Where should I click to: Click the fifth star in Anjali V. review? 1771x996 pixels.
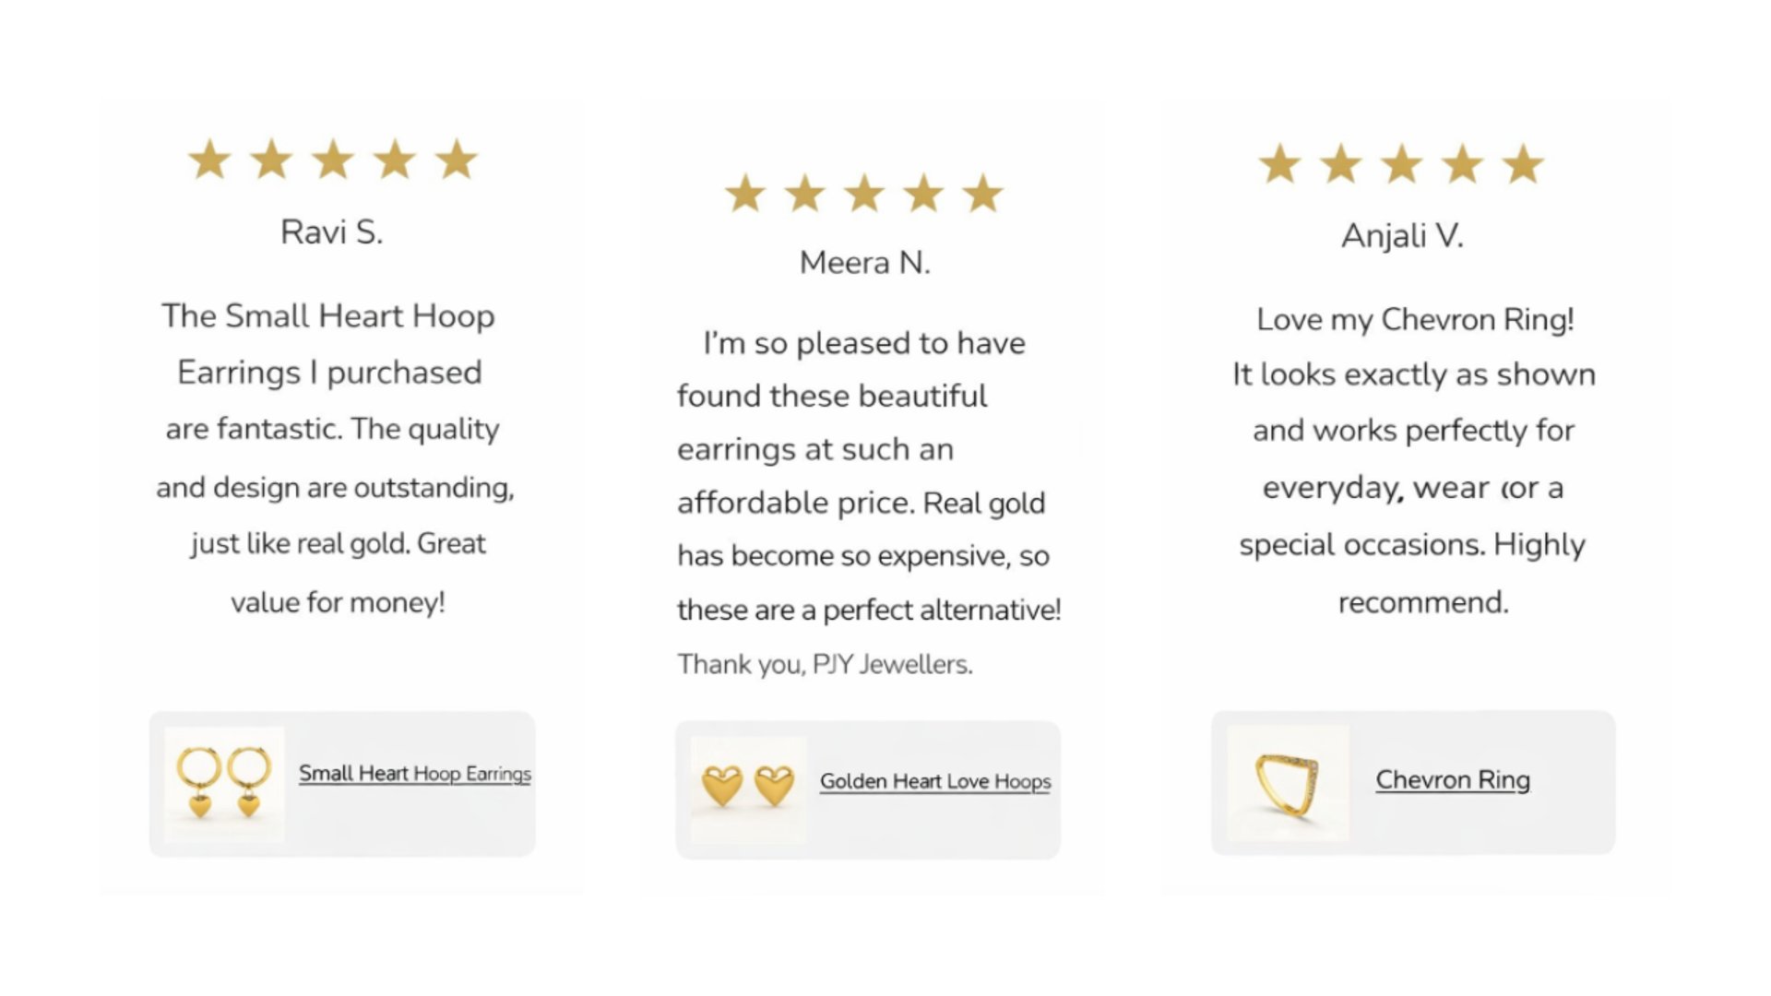point(1523,165)
